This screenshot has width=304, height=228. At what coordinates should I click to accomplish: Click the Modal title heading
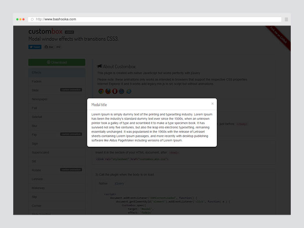point(99,105)
